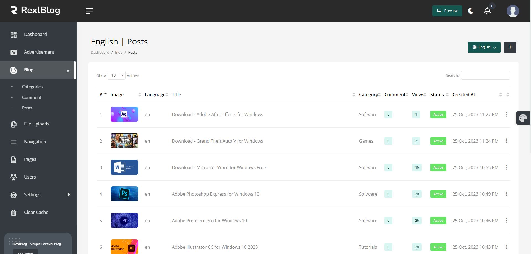Open row actions for Adobe After Effects post
This screenshot has width=531, height=254.
(x=507, y=114)
